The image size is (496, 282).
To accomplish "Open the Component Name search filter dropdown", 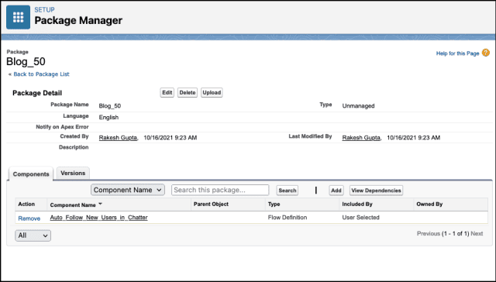I will 128,190.
